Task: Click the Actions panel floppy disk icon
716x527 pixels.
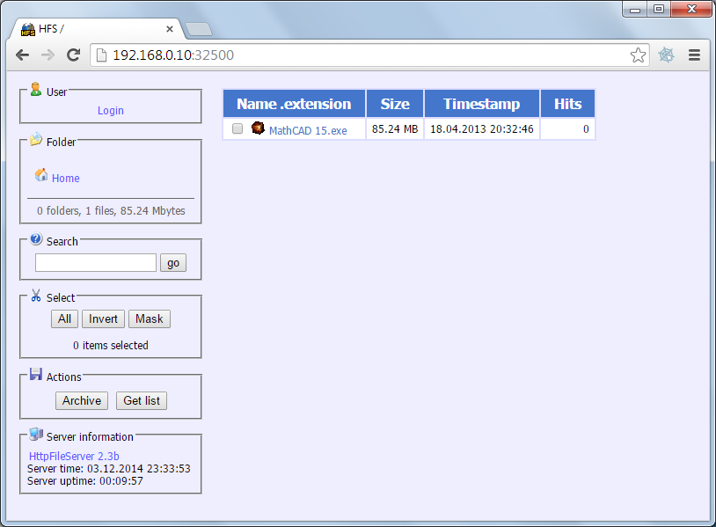Action: point(35,374)
